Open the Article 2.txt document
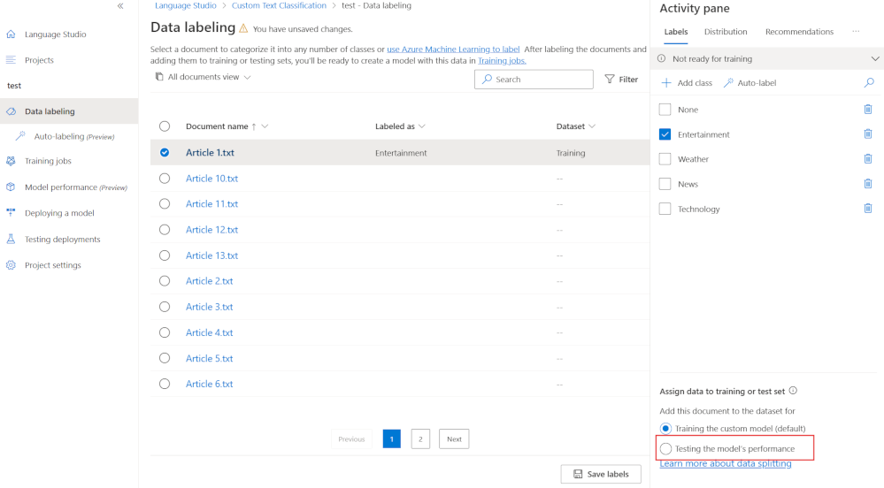 tap(209, 280)
